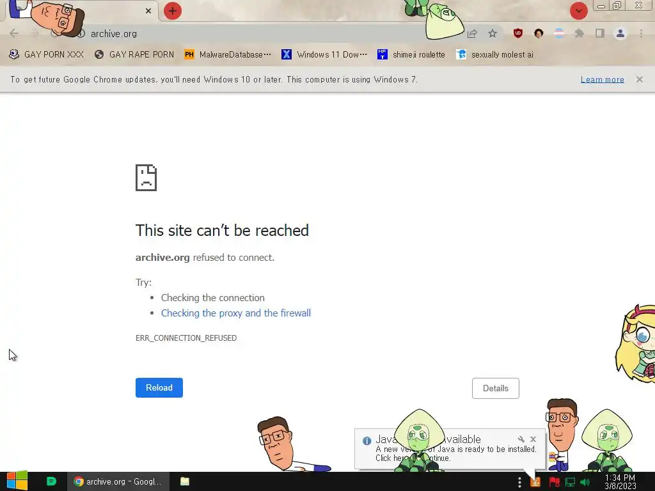
Task: Show hidden tray icons
Action: [x=519, y=482]
